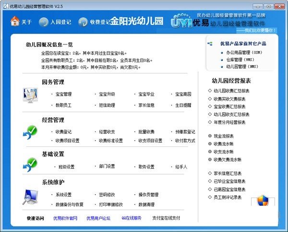Click the house icon next to 关于

pyautogui.click(x=15, y=21)
